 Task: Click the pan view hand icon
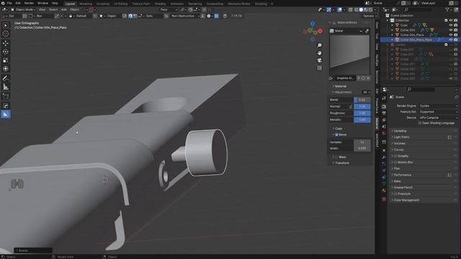click(319, 53)
